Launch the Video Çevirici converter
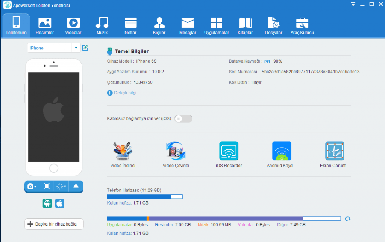This screenshot has width=385, height=242. [x=176, y=151]
